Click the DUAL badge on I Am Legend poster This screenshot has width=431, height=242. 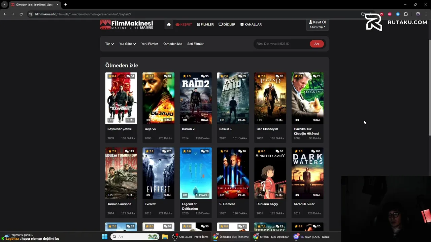point(279,120)
